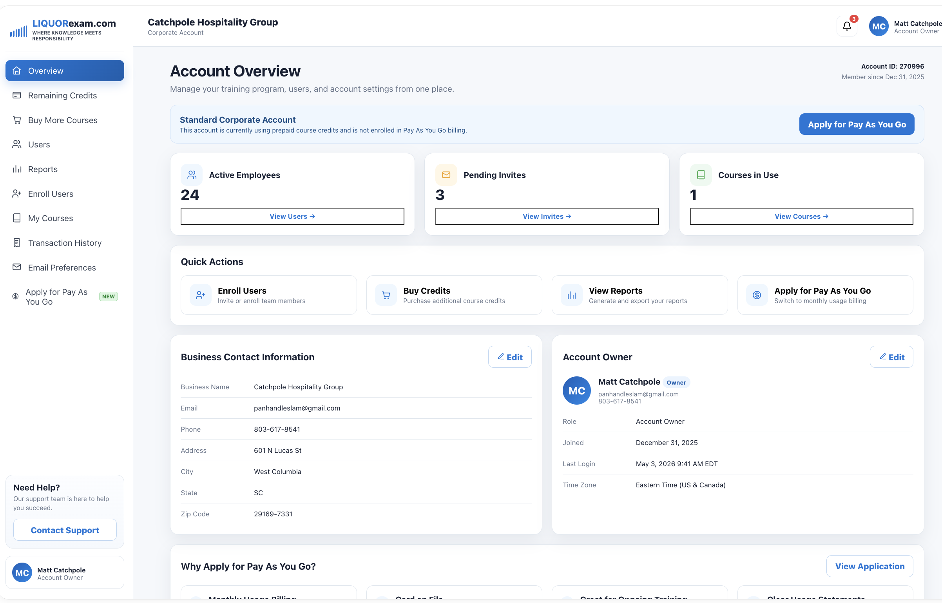The image size is (942, 603).
Task: Open the Buy Credits quick action card
Action: [x=454, y=295]
